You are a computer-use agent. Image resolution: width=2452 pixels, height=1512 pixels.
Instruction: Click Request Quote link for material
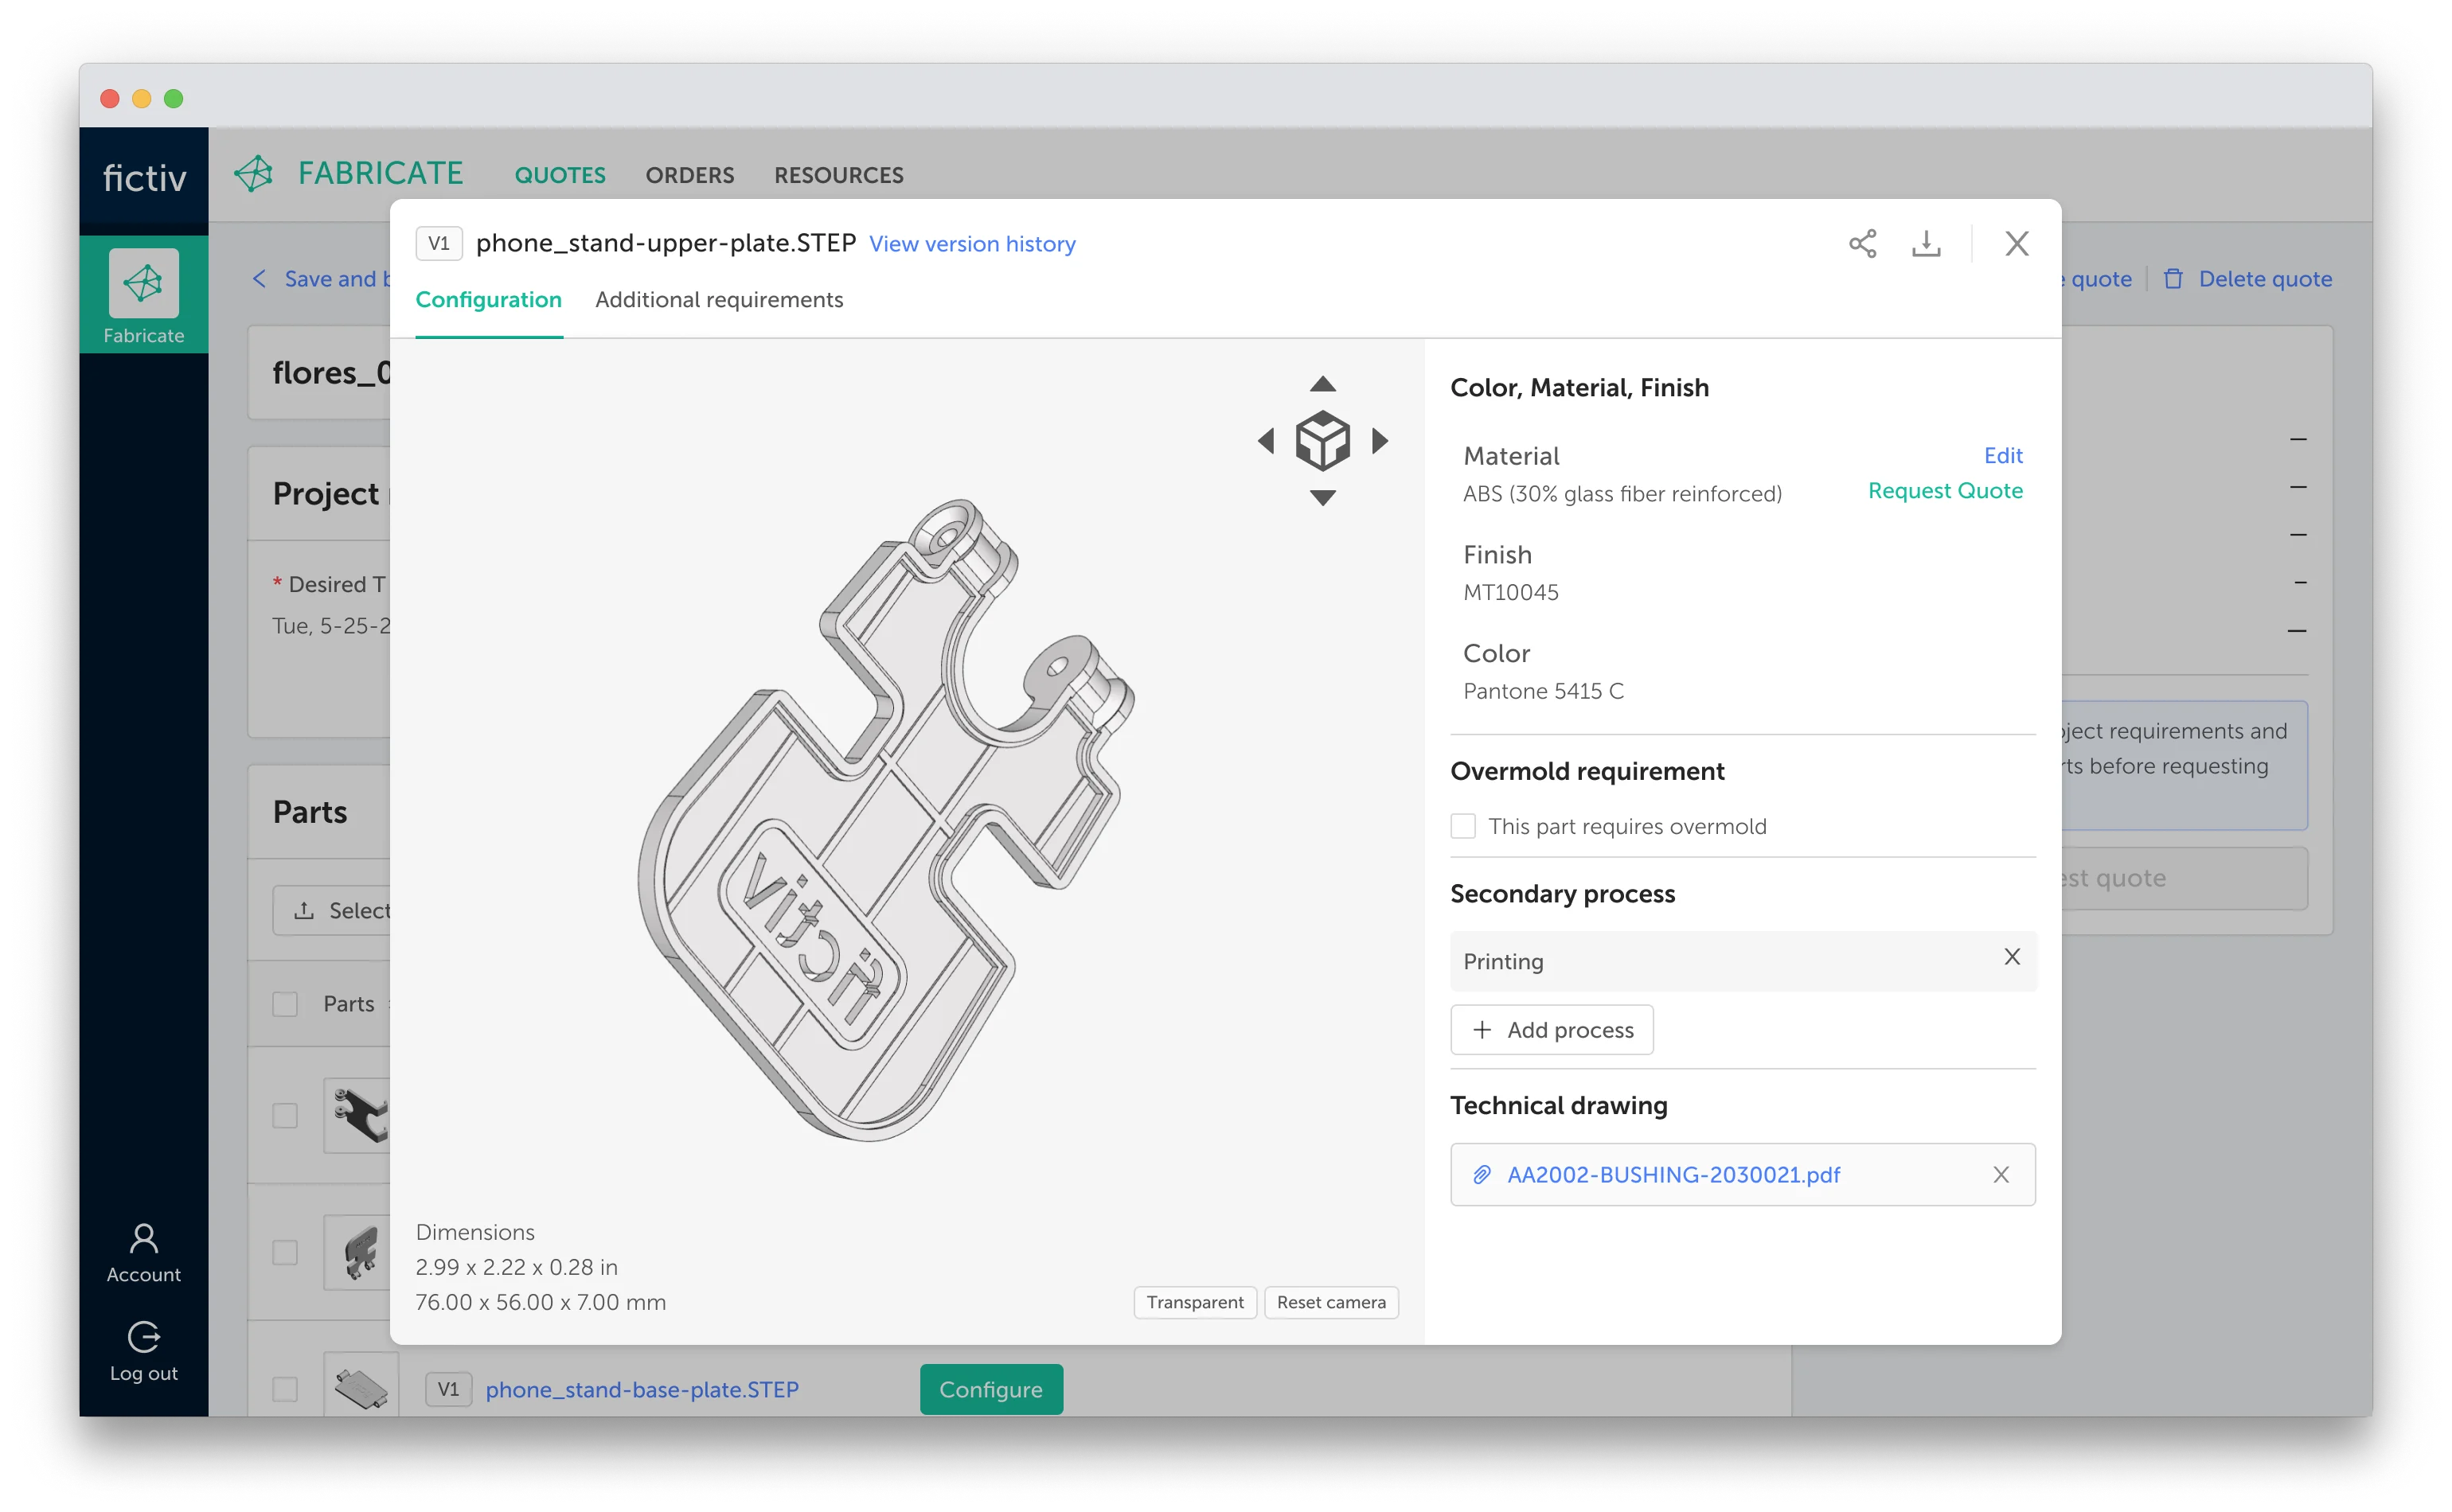[x=1945, y=491]
